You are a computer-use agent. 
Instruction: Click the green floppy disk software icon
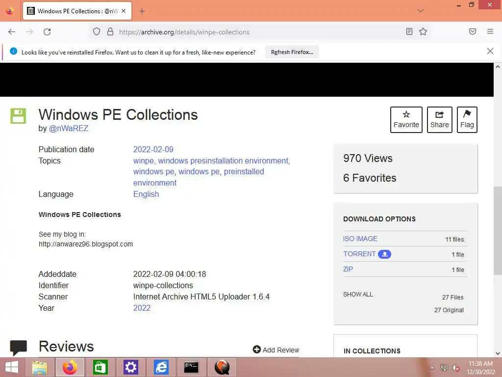pos(18,116)
